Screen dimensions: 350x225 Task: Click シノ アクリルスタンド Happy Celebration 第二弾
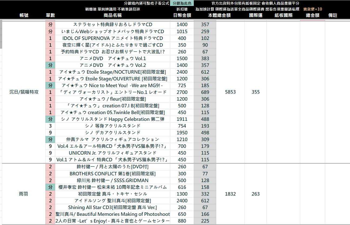click(x=112, y=119)
